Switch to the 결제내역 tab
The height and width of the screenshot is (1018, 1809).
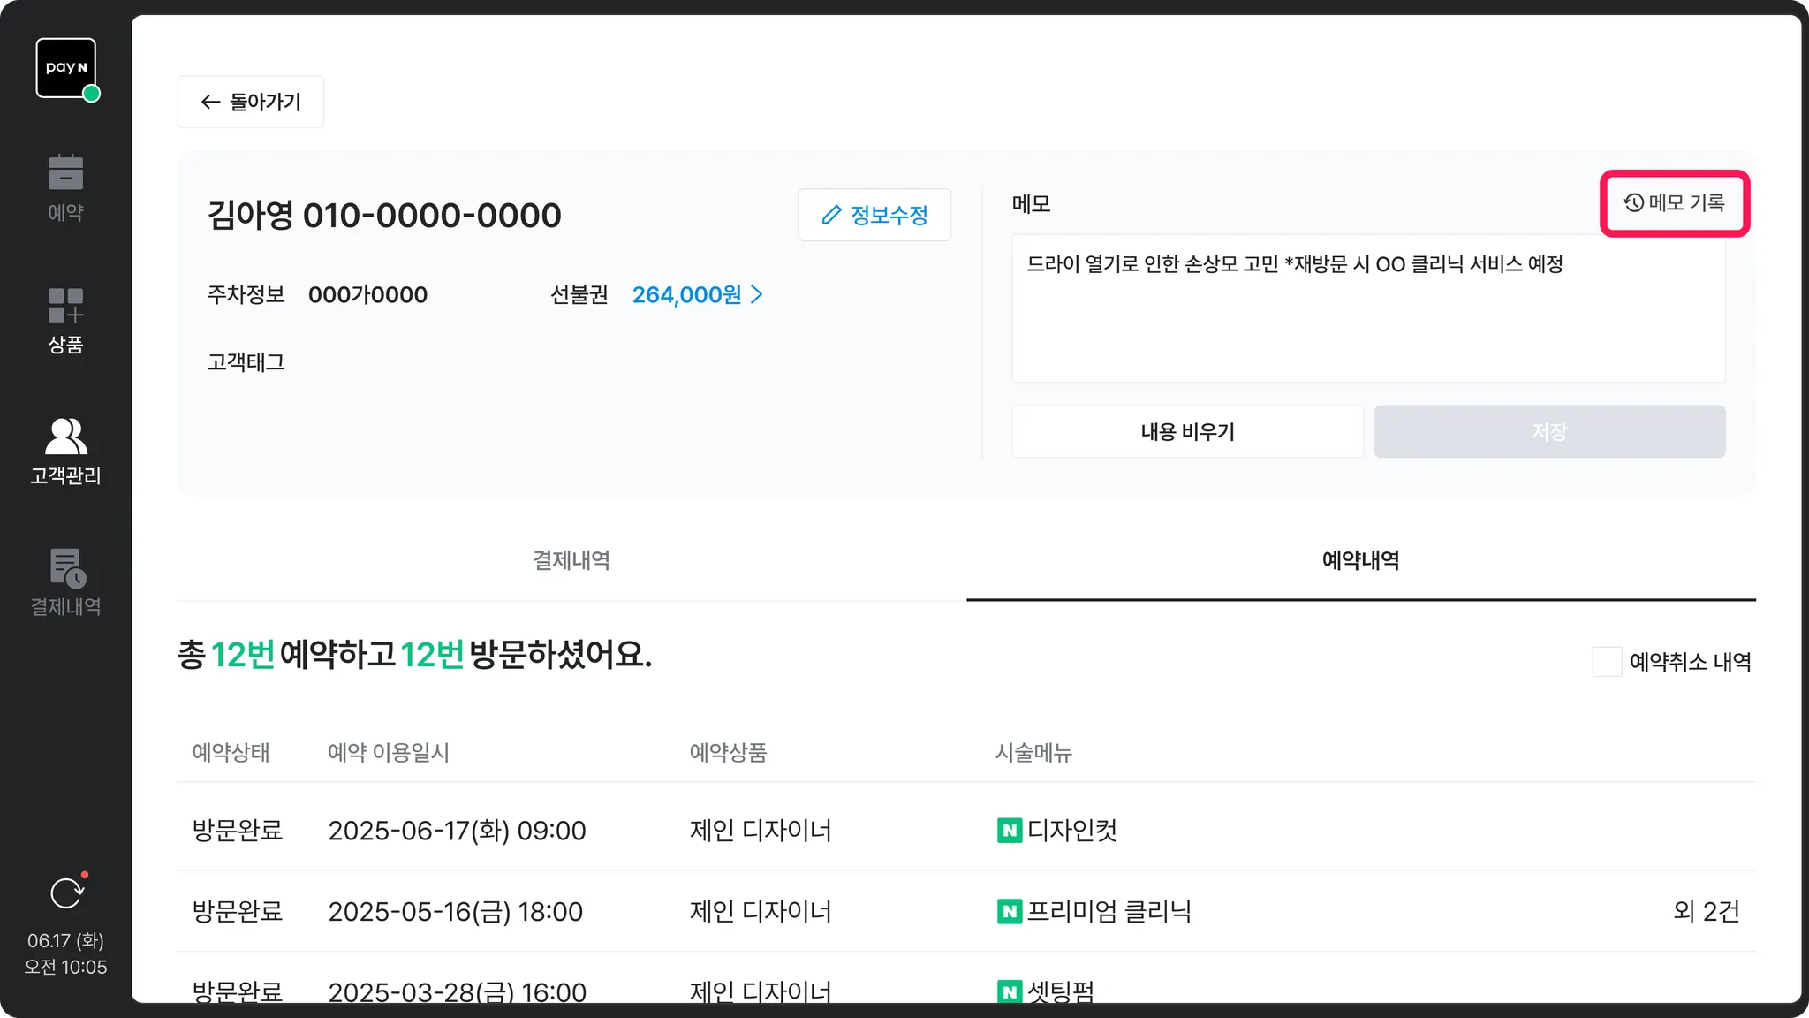[571, 560]
